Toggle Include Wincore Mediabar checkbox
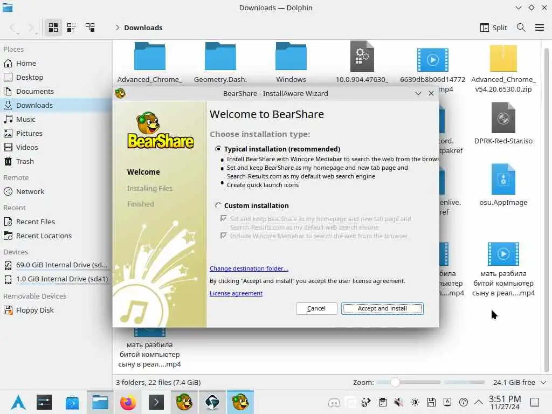The width and height of the screenshot is (552, 414). coord(224,236)
